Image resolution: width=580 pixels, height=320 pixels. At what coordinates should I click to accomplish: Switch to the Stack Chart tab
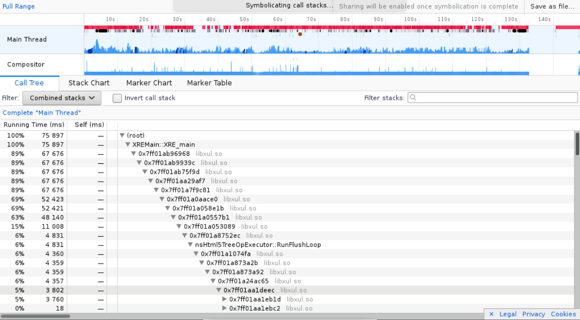point(89,83)
